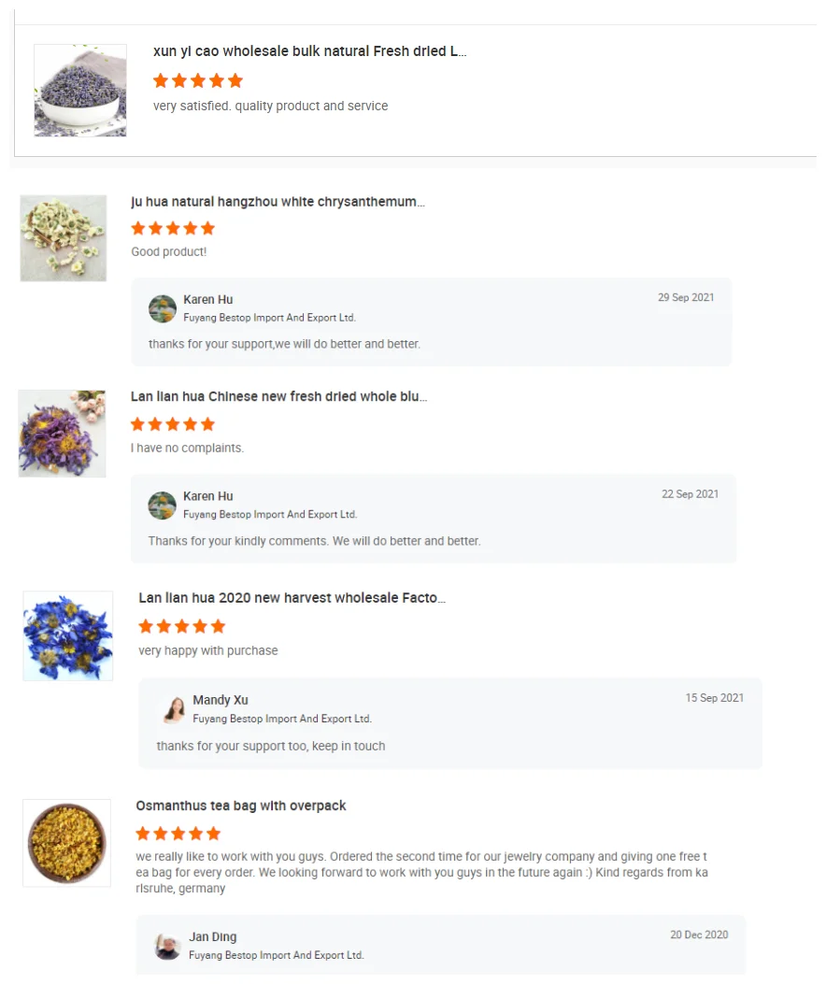Open xun yi cao lavender product title

309,51
